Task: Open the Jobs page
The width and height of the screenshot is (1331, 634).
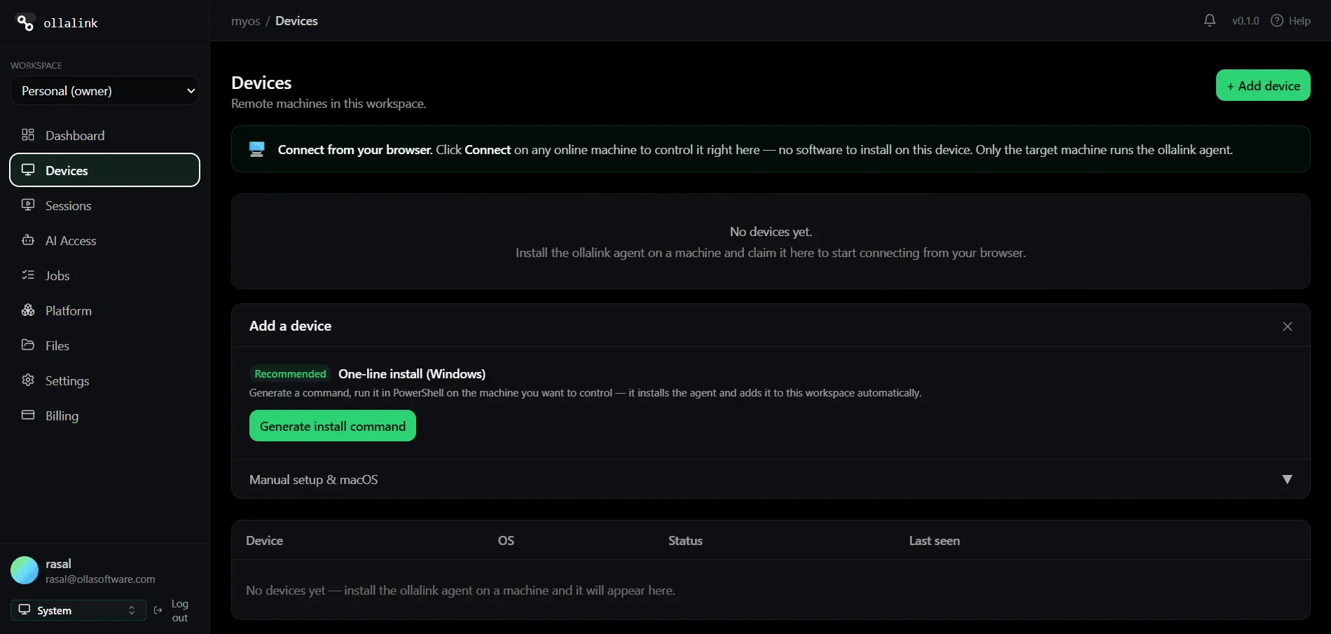Action: (x=104, y=275)
